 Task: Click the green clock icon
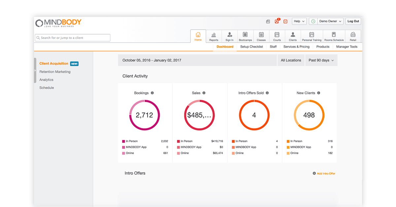[x=313, y=21]
